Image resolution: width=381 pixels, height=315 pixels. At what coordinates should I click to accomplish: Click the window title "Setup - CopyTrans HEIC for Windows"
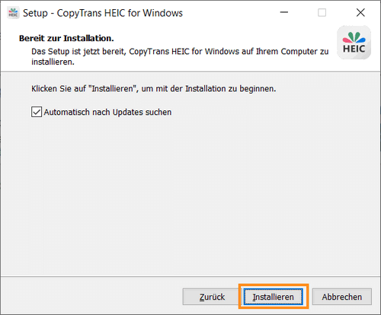coord(103,13)
